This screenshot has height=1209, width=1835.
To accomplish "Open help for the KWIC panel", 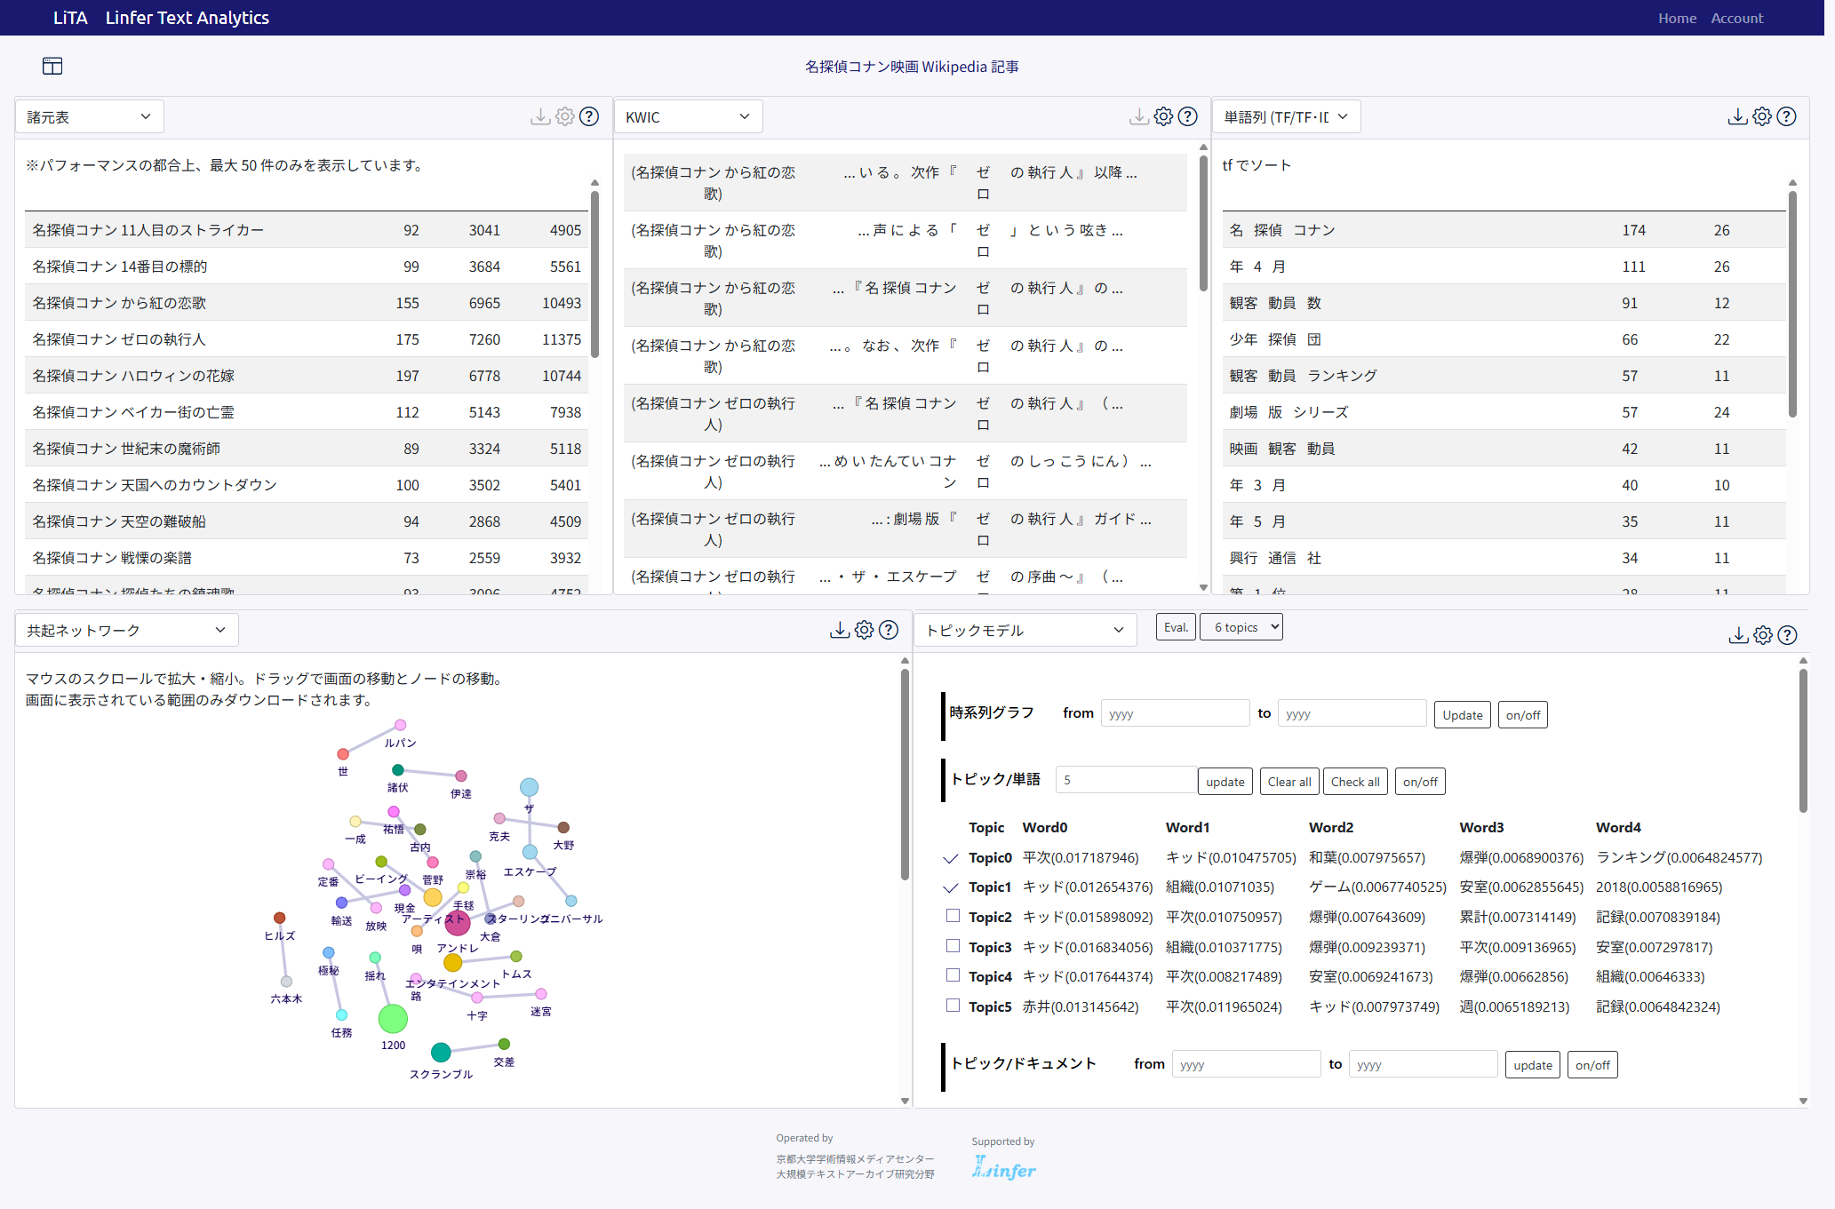I will 1187,116.
